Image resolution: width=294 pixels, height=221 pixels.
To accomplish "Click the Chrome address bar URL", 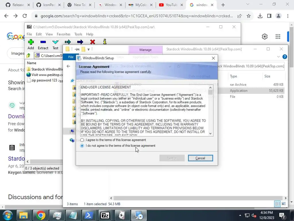I will [x=137, y=16].
